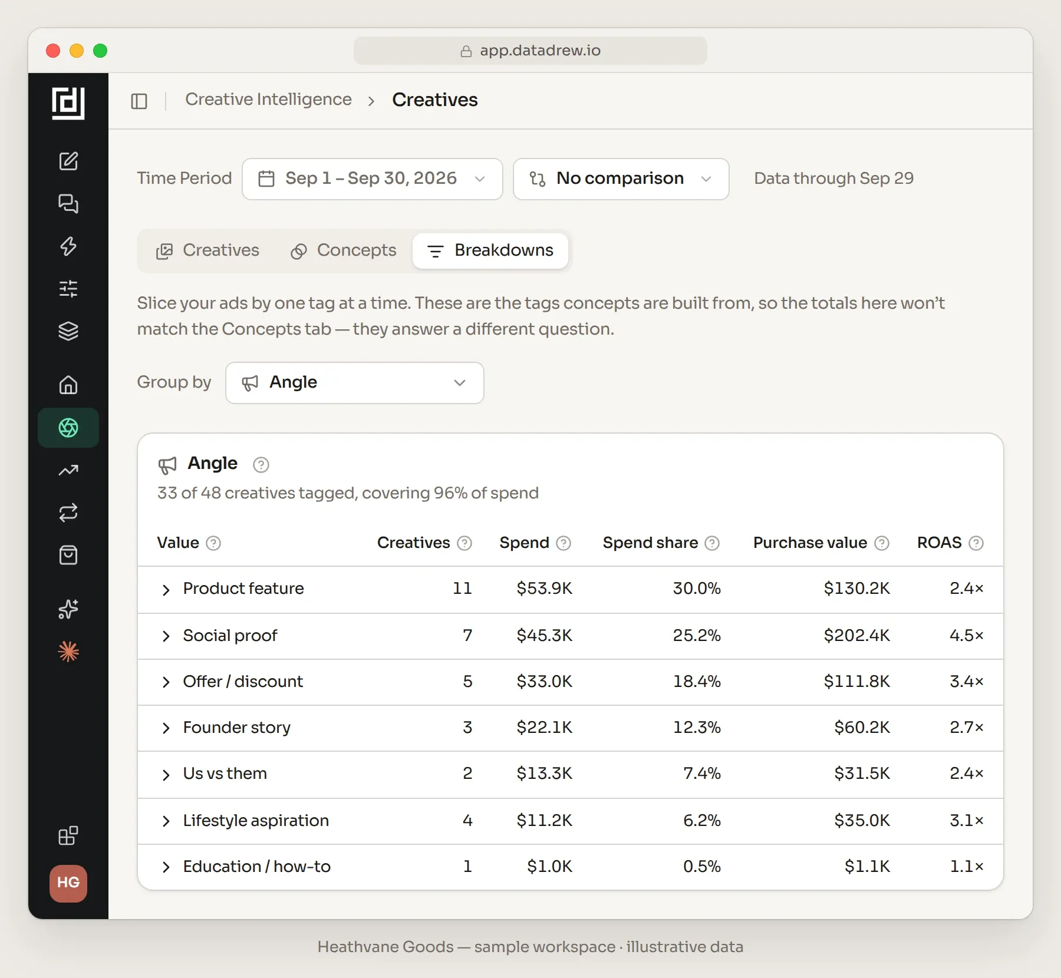Open the Sep 1 – Sep 30 date picker
Viewport: 1061px width, 978px height.
373,179
